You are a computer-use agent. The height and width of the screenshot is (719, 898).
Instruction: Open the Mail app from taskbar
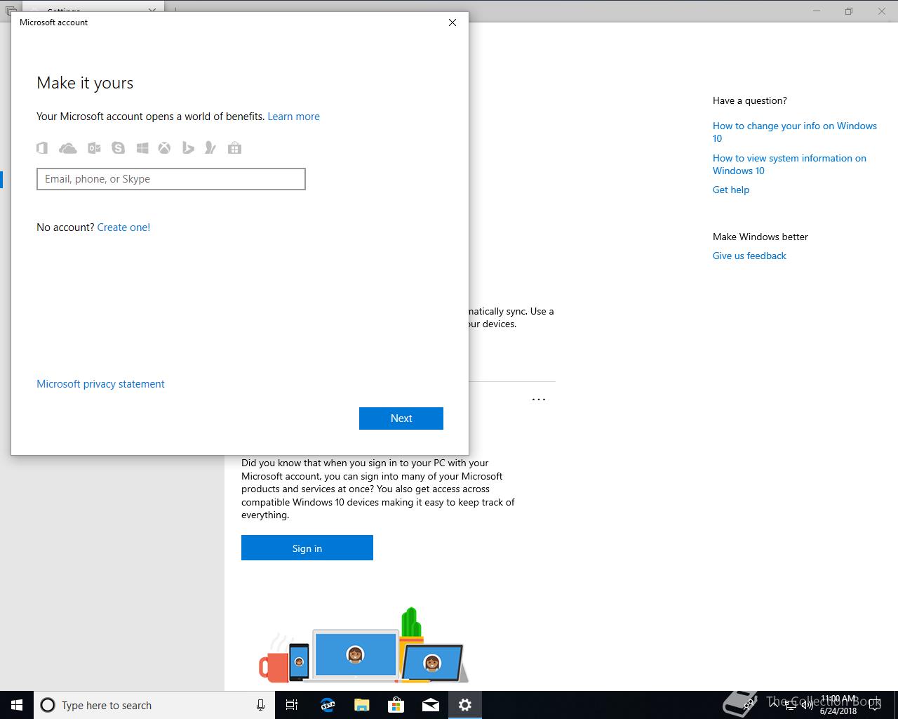430,705
